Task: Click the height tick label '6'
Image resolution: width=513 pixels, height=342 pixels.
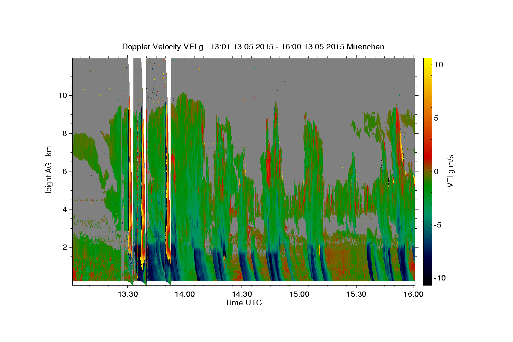Action: point(64,171)
